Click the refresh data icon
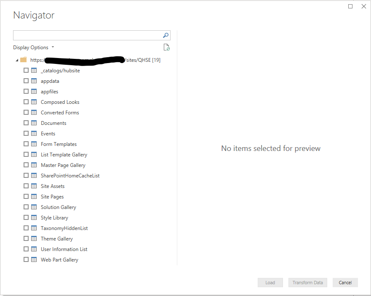The image size is (371, 296). coord(167,47)
